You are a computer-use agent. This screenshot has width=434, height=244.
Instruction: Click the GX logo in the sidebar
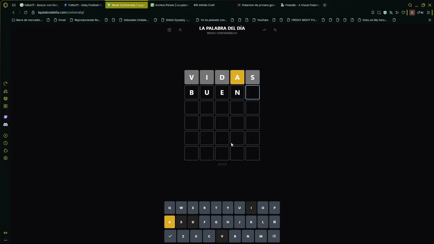tap(5, 233)
